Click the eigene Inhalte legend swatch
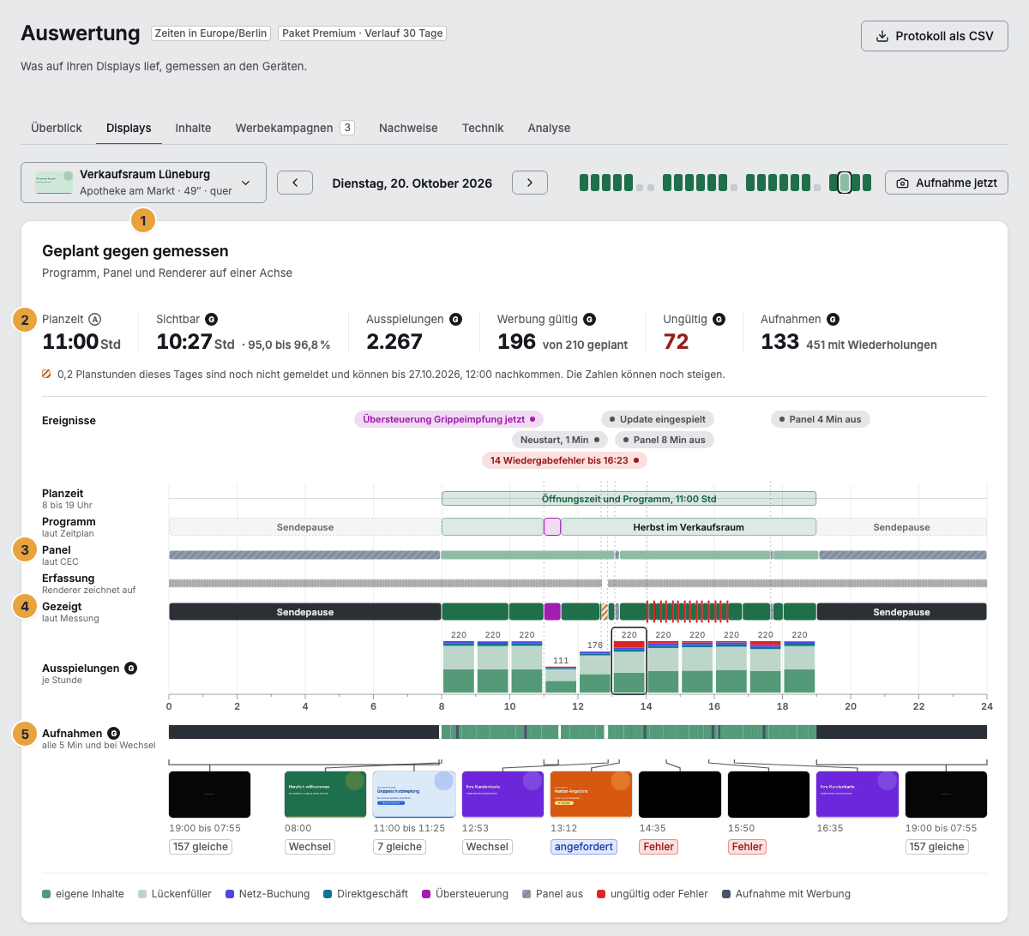 (x=46, y=894)
